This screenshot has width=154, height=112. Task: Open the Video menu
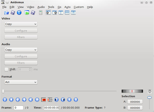(x=31, y=7)
